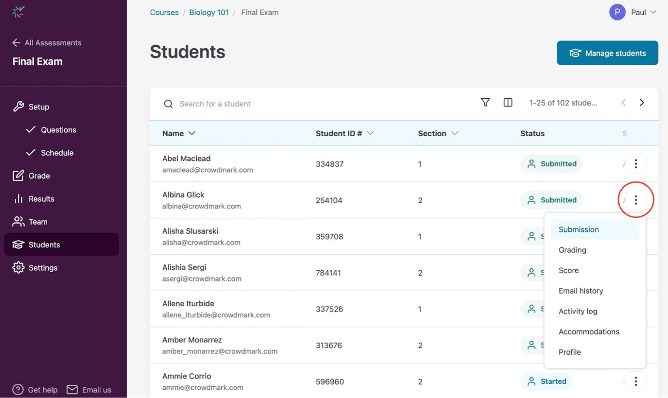The width and height of the screenshot is (668, 398).
Task: Select Activity log from the context menu
Action: pos(578,311)
